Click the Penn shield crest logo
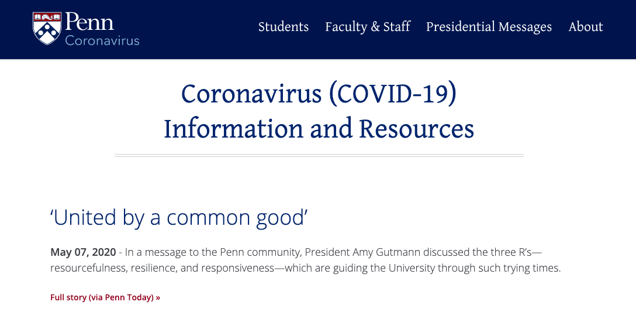The image size is (636, 336). click(x=47, y=28)
